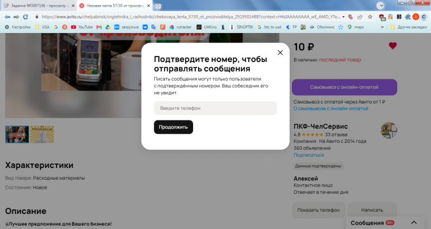Go back with the browser back arrow

tap(7, 17)
